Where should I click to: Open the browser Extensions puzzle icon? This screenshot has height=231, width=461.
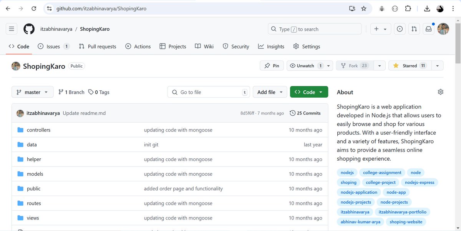tap(408, 8)
